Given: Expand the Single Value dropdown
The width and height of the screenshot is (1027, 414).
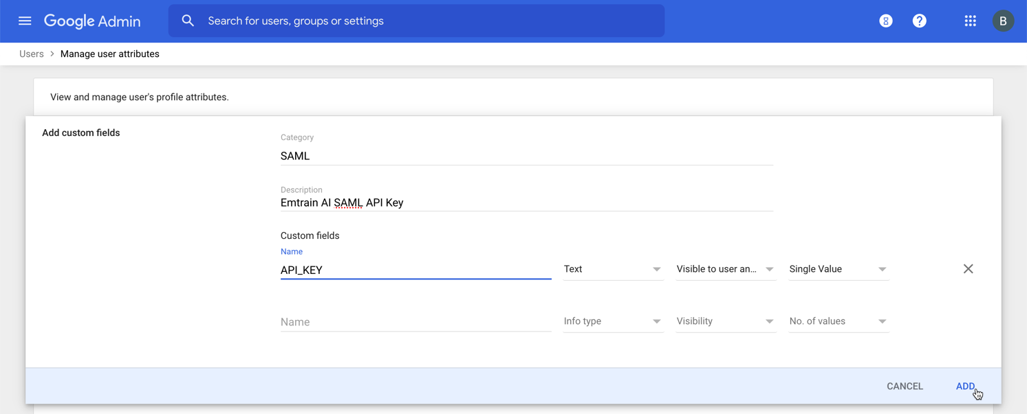Looking at the screenshot, I should coord(839,268).
